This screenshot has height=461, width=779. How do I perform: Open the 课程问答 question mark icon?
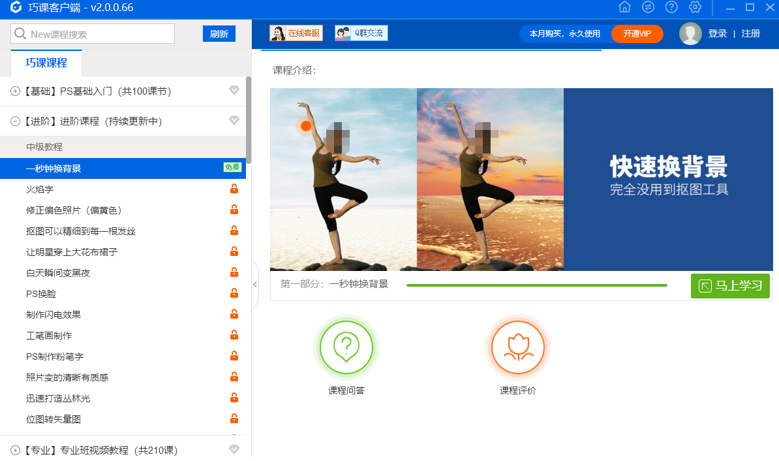pyautogui.click(x=346, y=347)
